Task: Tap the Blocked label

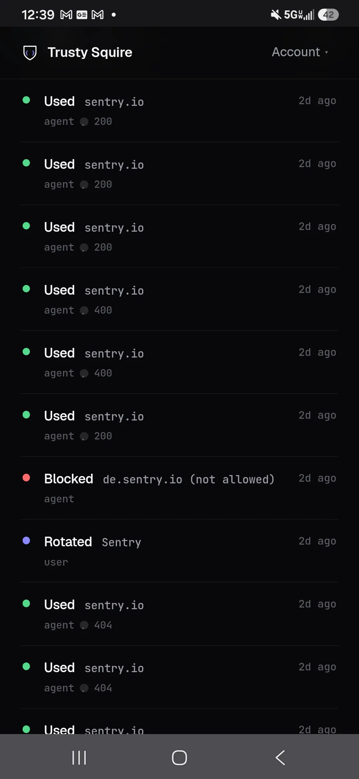Action: (69, 479)
